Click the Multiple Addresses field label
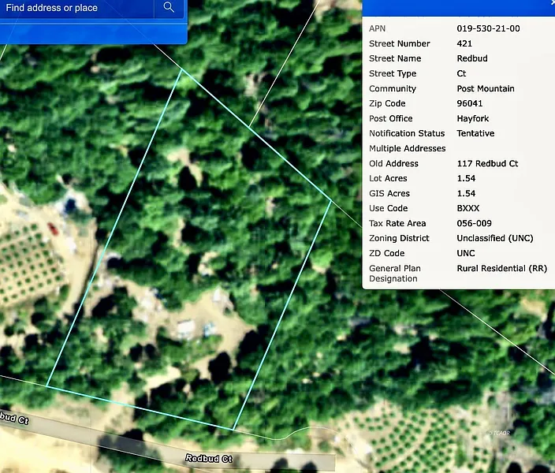Screen dimensions: 555x473 click(x=407, y=149)
